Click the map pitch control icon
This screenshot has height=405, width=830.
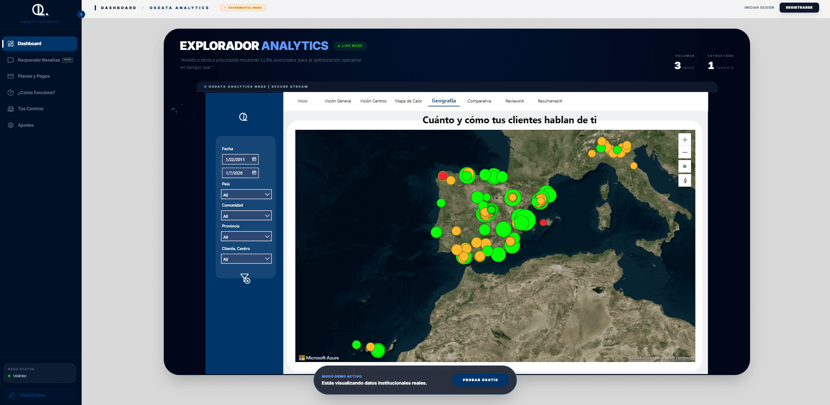tap(685, 166)
